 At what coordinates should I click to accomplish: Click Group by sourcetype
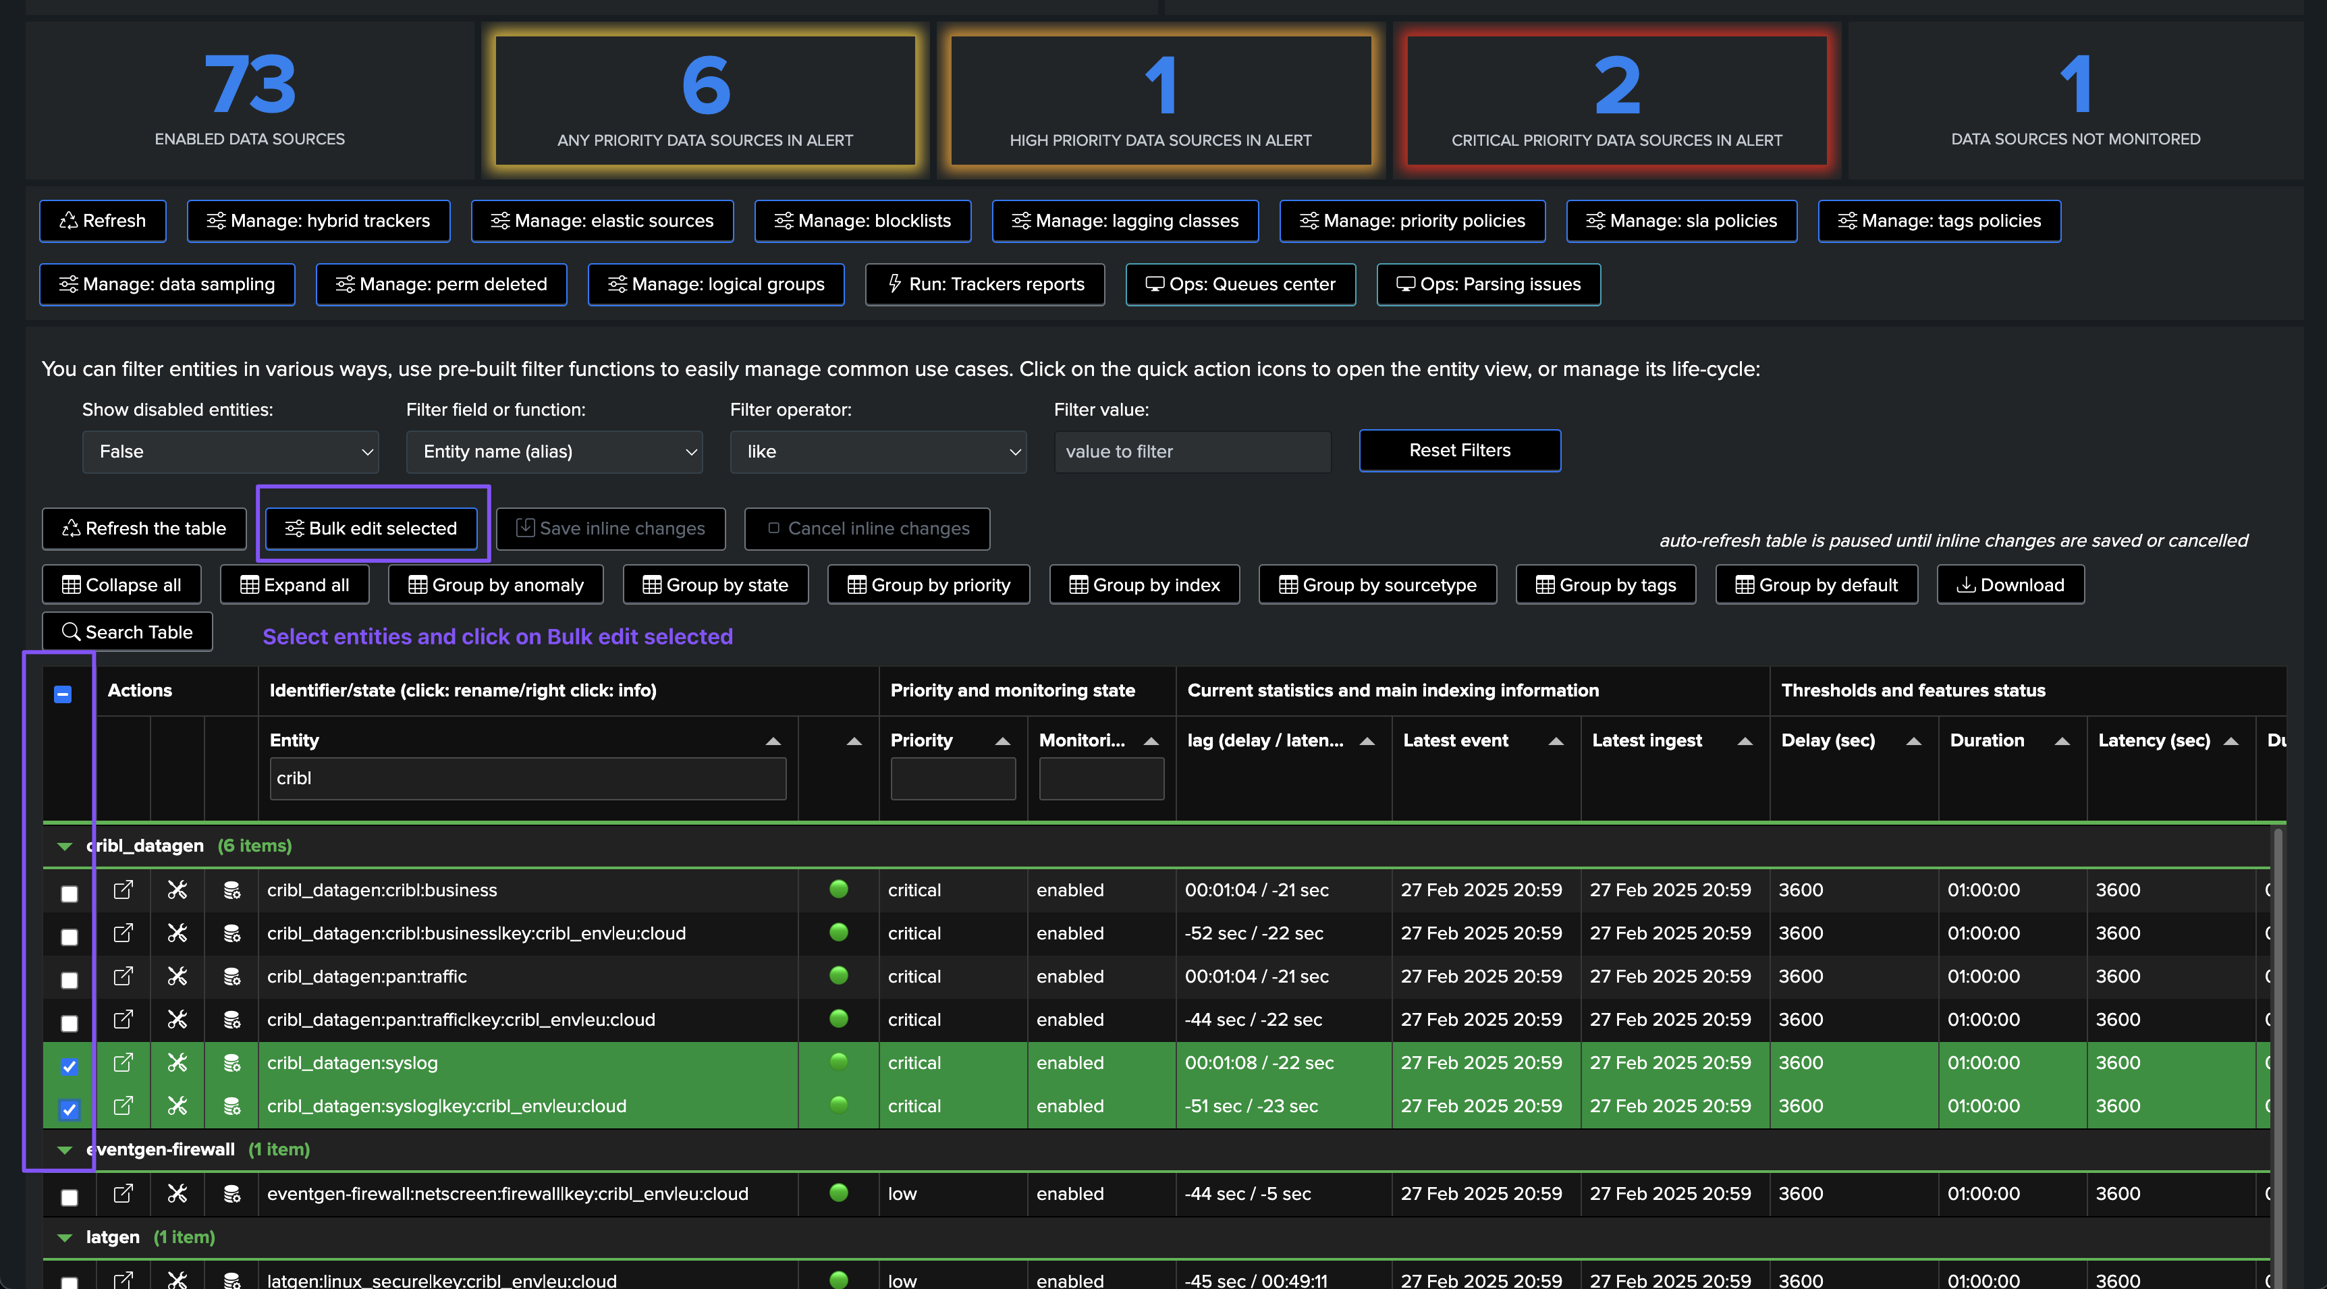click(1377, 584)
